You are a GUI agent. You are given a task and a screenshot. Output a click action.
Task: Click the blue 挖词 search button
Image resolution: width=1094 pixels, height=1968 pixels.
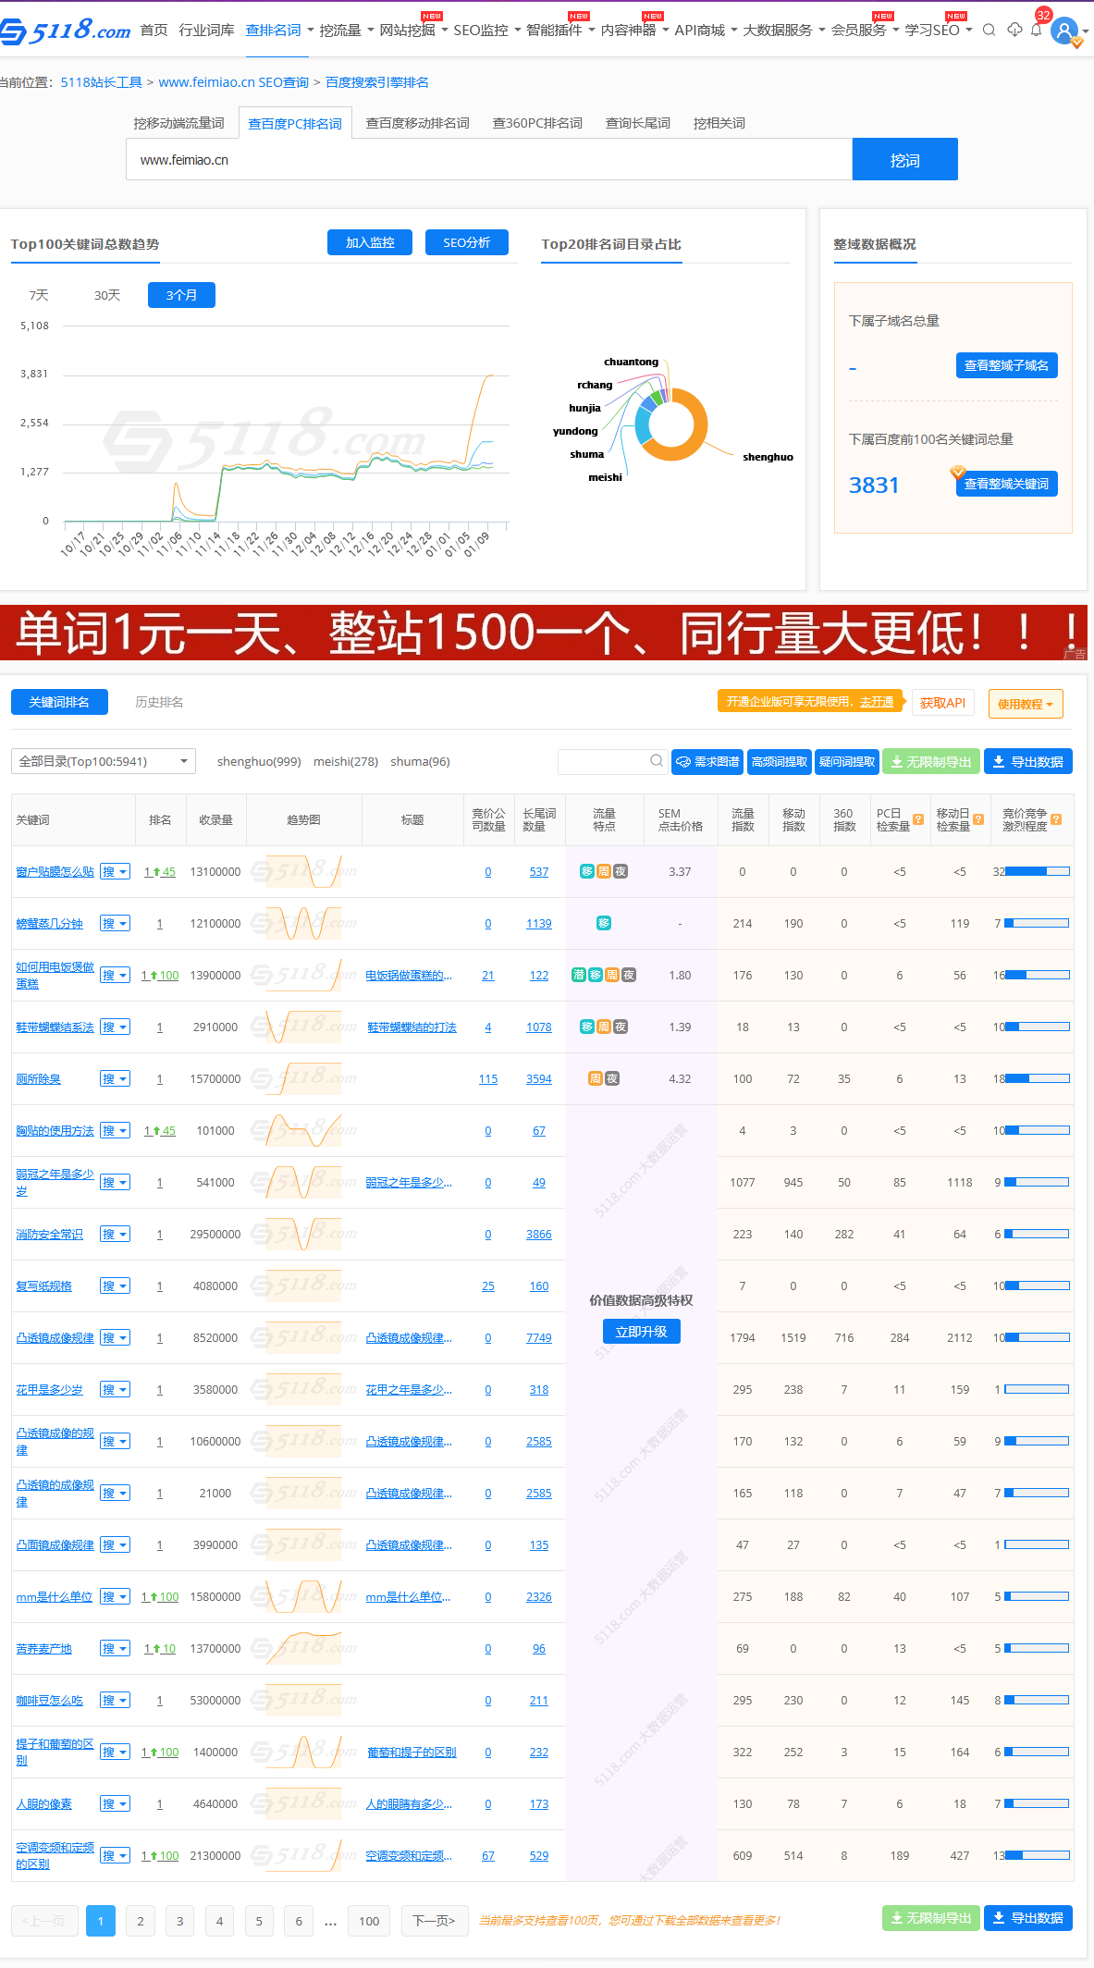[904, 160]
